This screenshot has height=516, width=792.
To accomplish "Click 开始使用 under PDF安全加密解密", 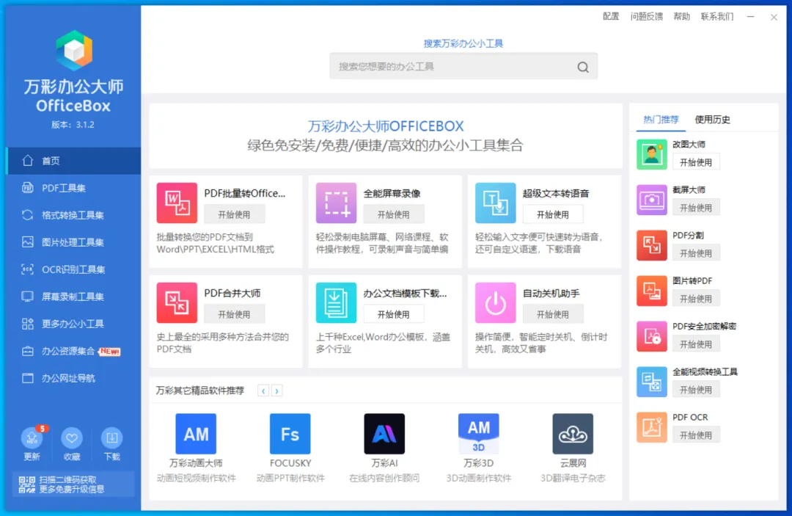I will [695, 344].
